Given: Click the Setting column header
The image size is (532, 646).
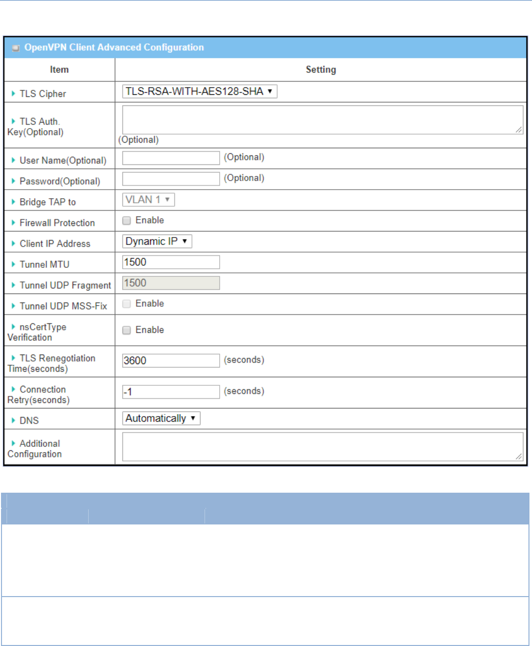Looking at the screenshot, I should [321, 70].
